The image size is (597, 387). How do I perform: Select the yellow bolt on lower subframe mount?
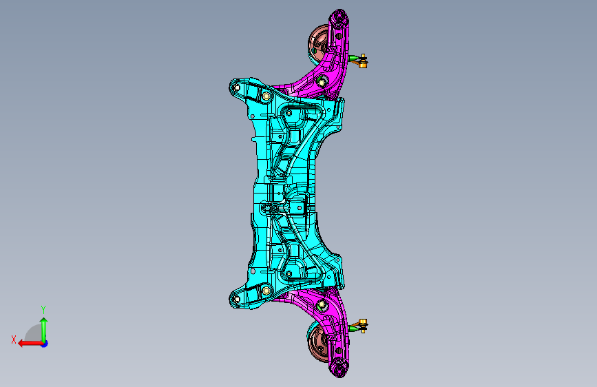[x=266, y=291]
